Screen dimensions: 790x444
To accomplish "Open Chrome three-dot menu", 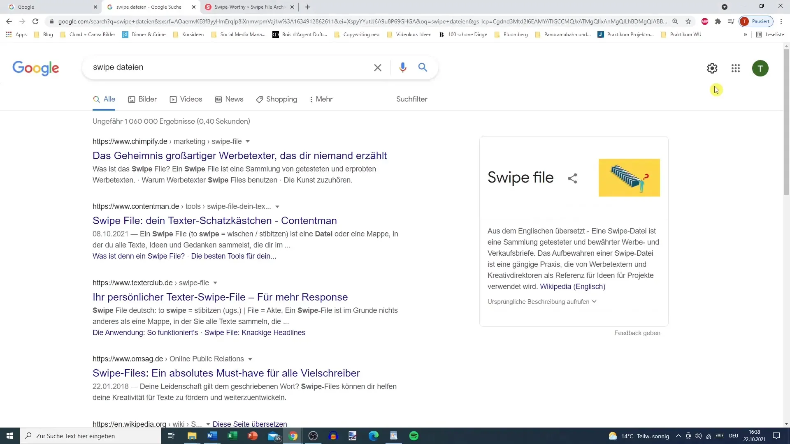I will [781, 21].
